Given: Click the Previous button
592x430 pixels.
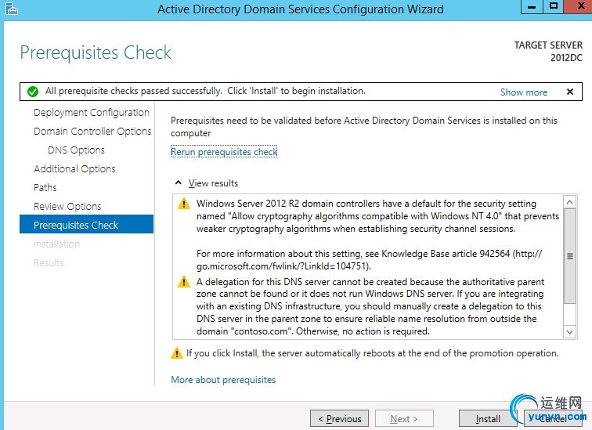Looking at the screenshot, I should 339,419.
